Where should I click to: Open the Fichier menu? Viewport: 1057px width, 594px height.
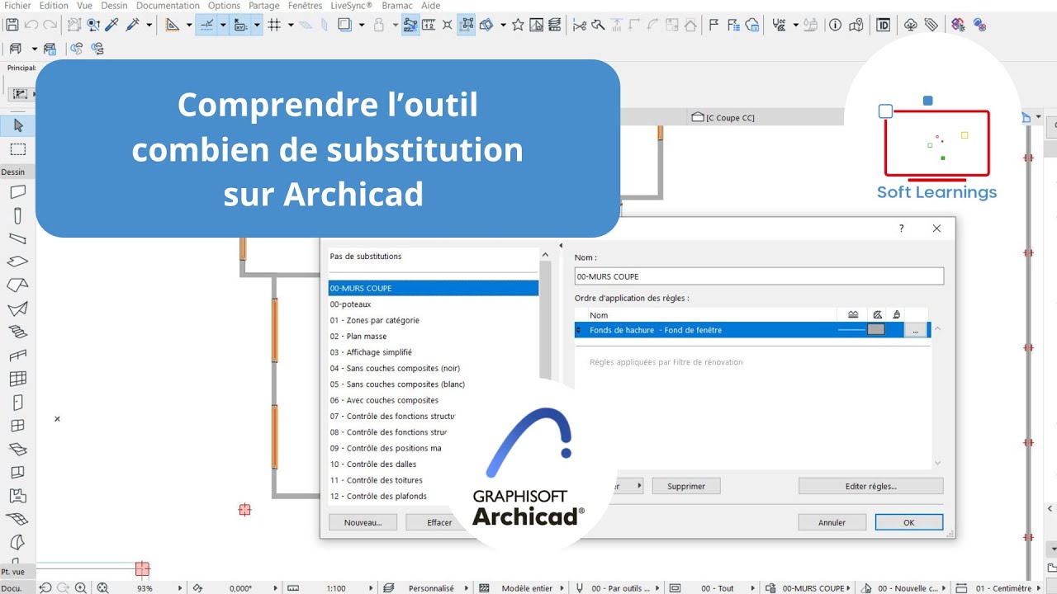click(17, 5)
